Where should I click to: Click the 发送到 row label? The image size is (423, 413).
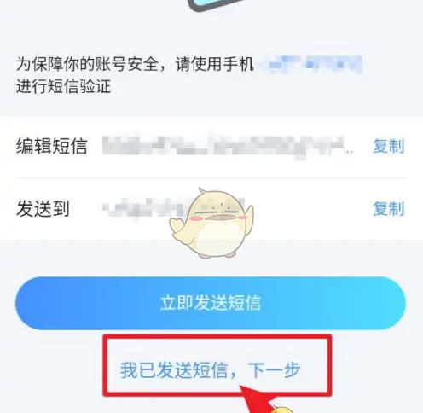pyautogui.click(x=43, y=209)
